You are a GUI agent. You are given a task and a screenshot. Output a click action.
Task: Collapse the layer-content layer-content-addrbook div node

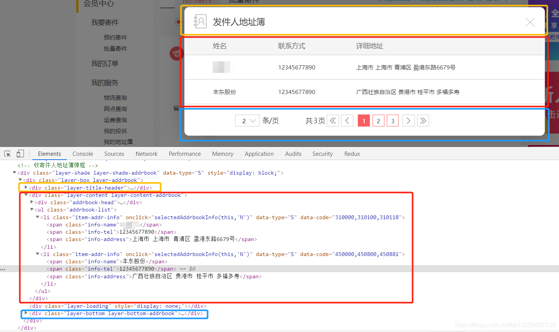point(26,195)
